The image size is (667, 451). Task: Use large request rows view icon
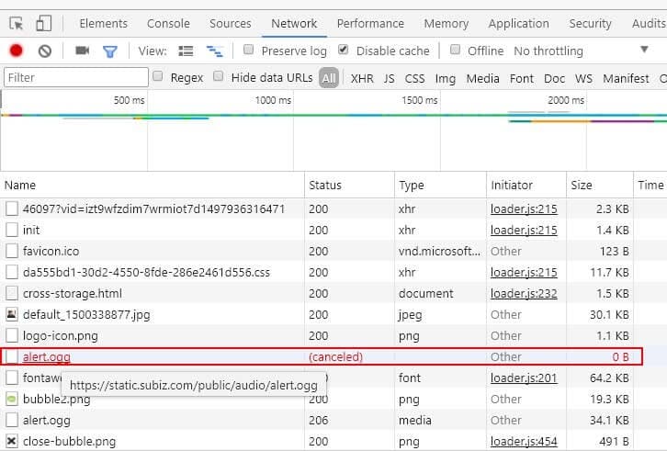[x=186, y=51]
